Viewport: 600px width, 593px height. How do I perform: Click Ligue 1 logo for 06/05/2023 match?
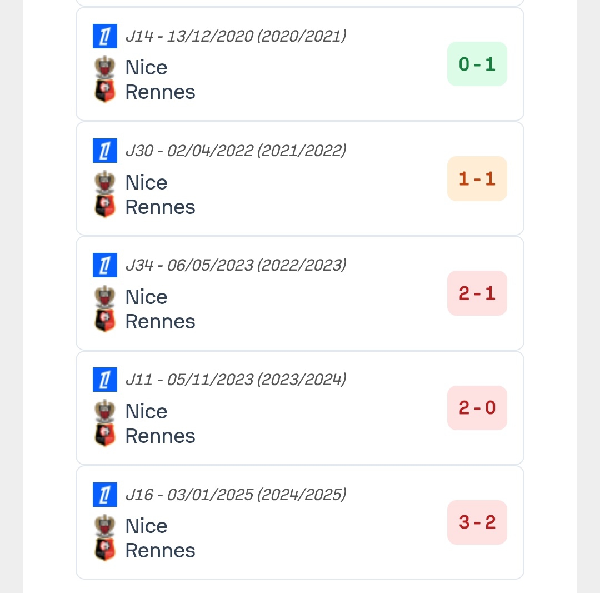105,265
